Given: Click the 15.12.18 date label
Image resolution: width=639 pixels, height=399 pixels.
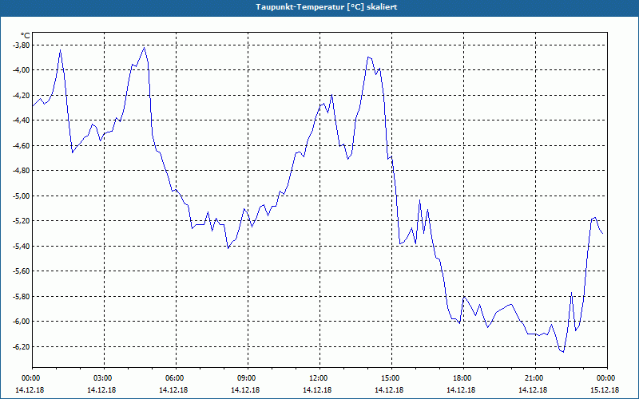Looking at the screenshot, I should click(x=605, y=389).
